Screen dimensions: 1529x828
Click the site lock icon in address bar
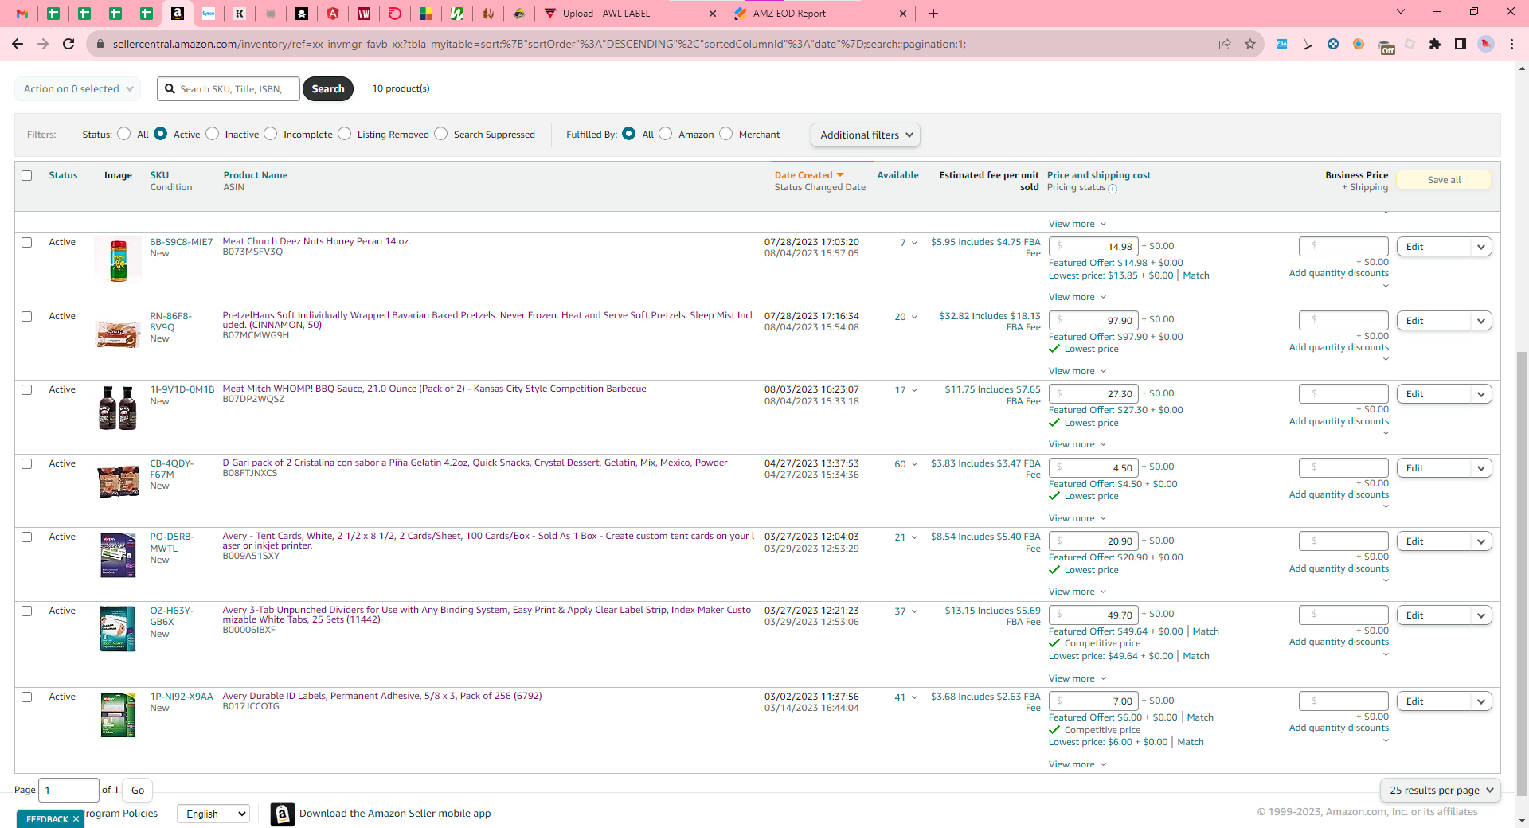[x=100, y=44]
